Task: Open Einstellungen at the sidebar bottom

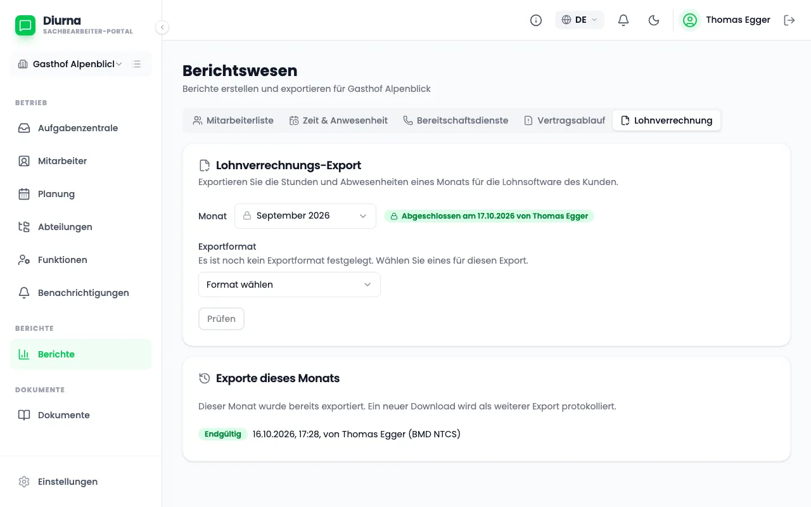Action: (81, 482)
